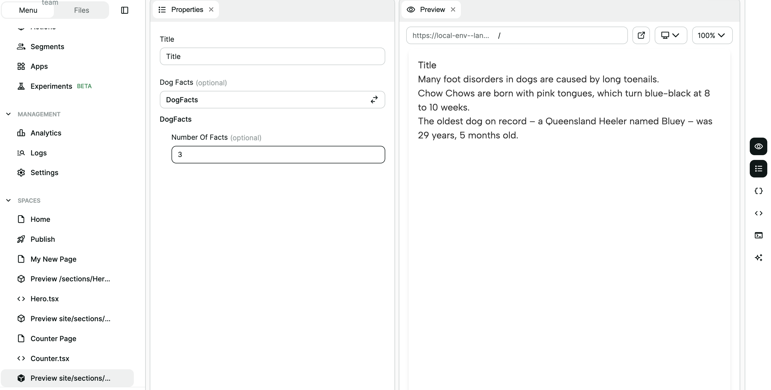Open the terminal panel icon
This screenshot has height=390, width=771.
(758, 235)
